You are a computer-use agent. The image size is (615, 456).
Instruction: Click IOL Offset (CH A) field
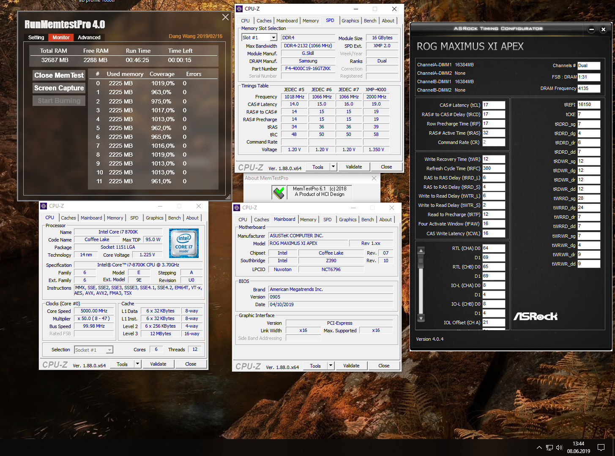pyautogui.click(x=494, y=323)
